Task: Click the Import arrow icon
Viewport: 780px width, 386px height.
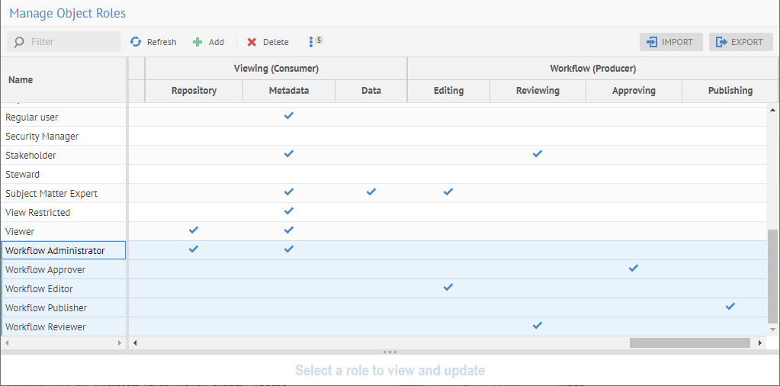Action: pyautogui.click(x=652, y=42)
